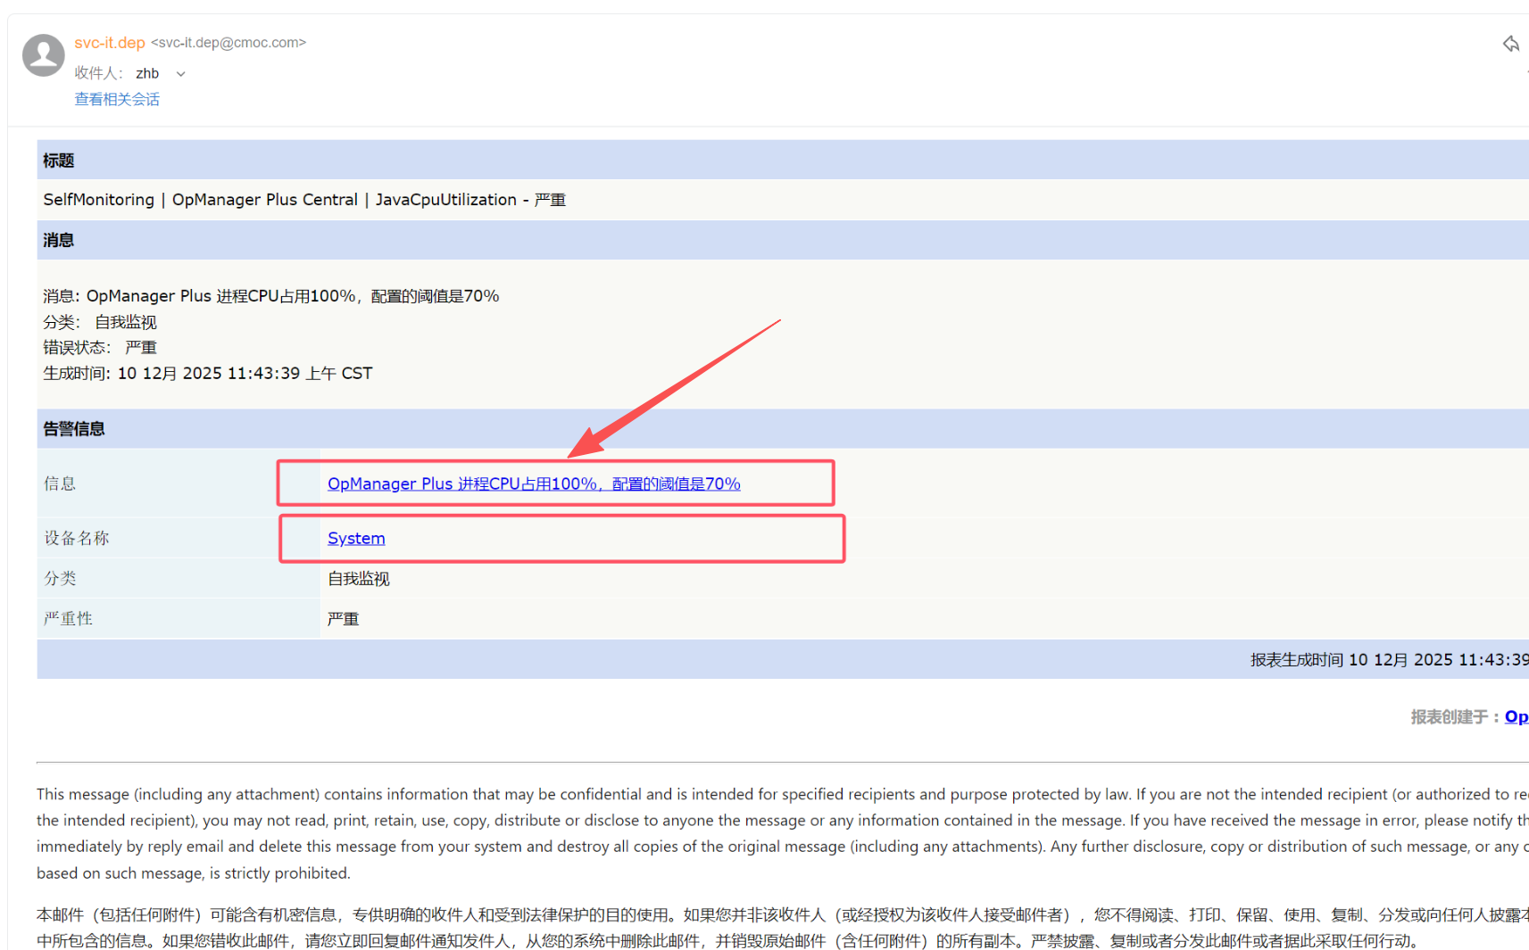Click recipient name zhb
1529x950 pixels.
147,74
